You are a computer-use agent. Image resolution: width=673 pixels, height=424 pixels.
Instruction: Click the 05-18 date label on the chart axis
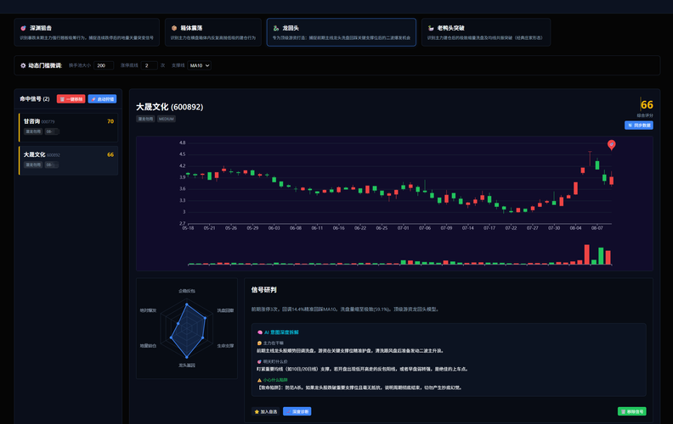click(x=188, y=228)
